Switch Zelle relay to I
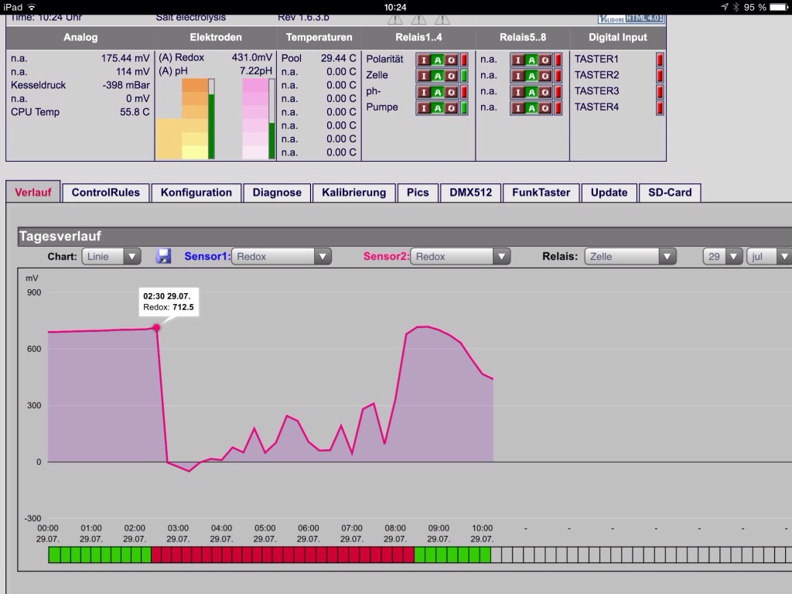 [x=424, y=76]
